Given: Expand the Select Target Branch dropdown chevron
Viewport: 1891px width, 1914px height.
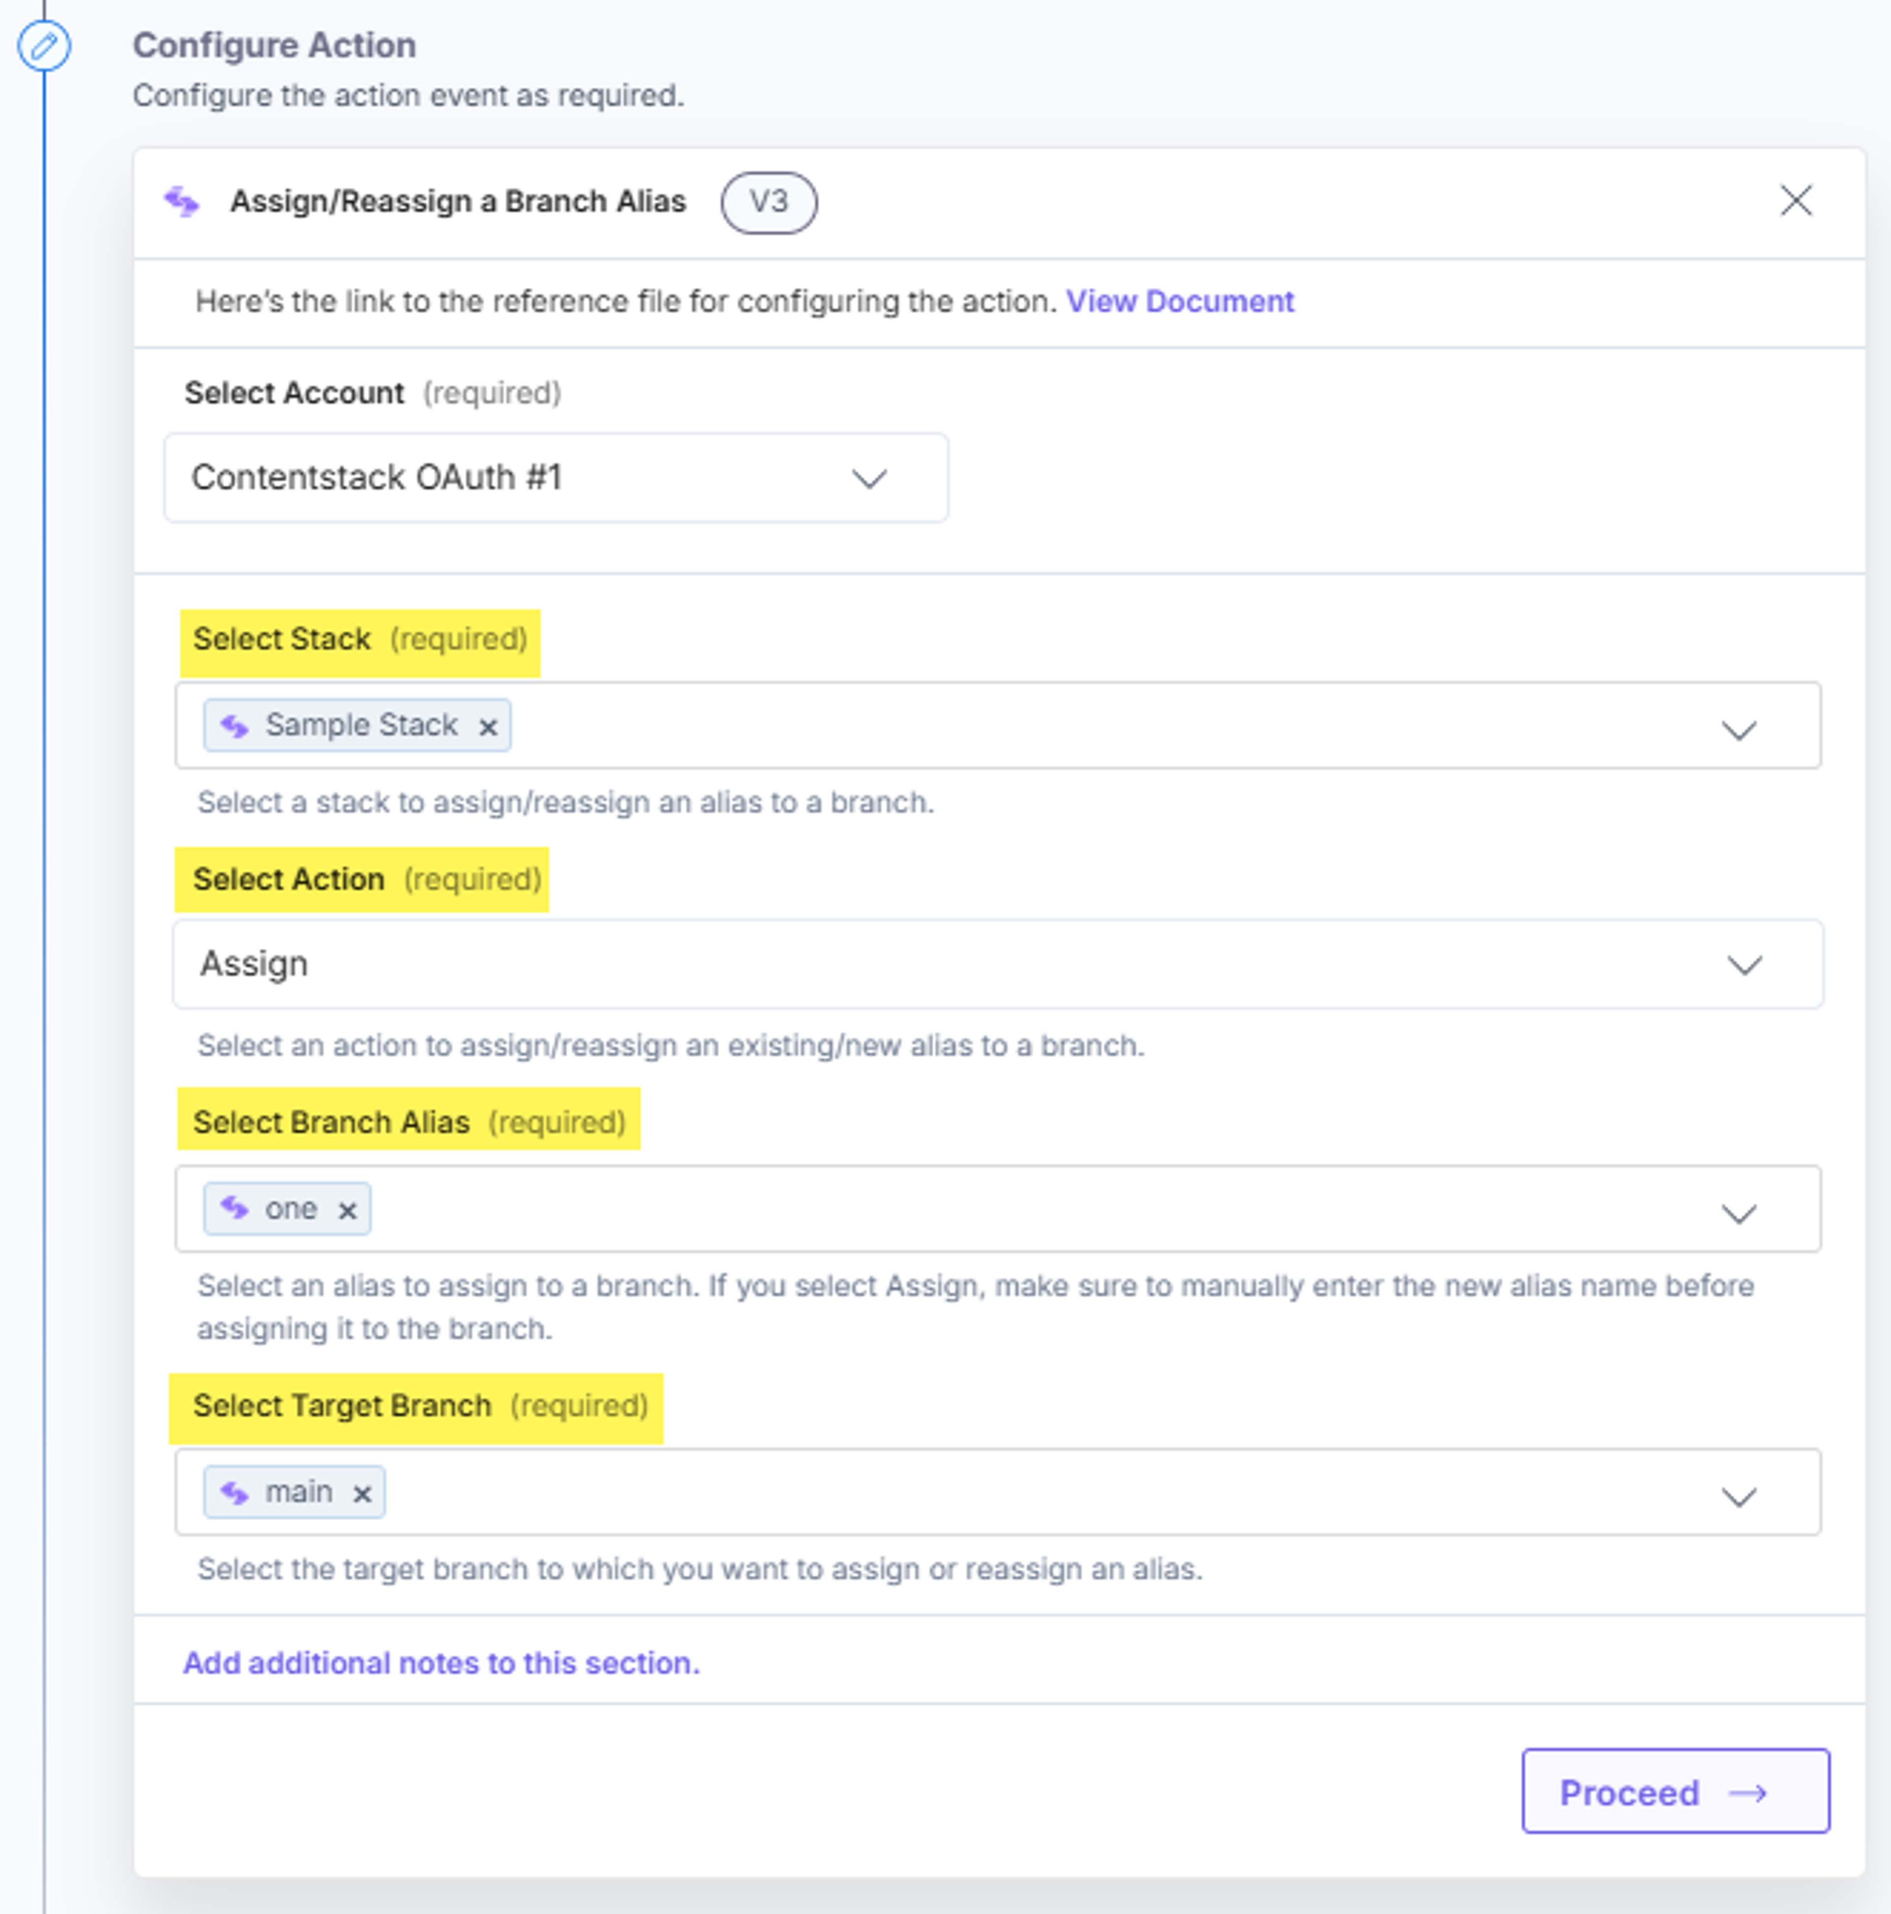Looking at the screenshot, I should click(1738, 1497).
